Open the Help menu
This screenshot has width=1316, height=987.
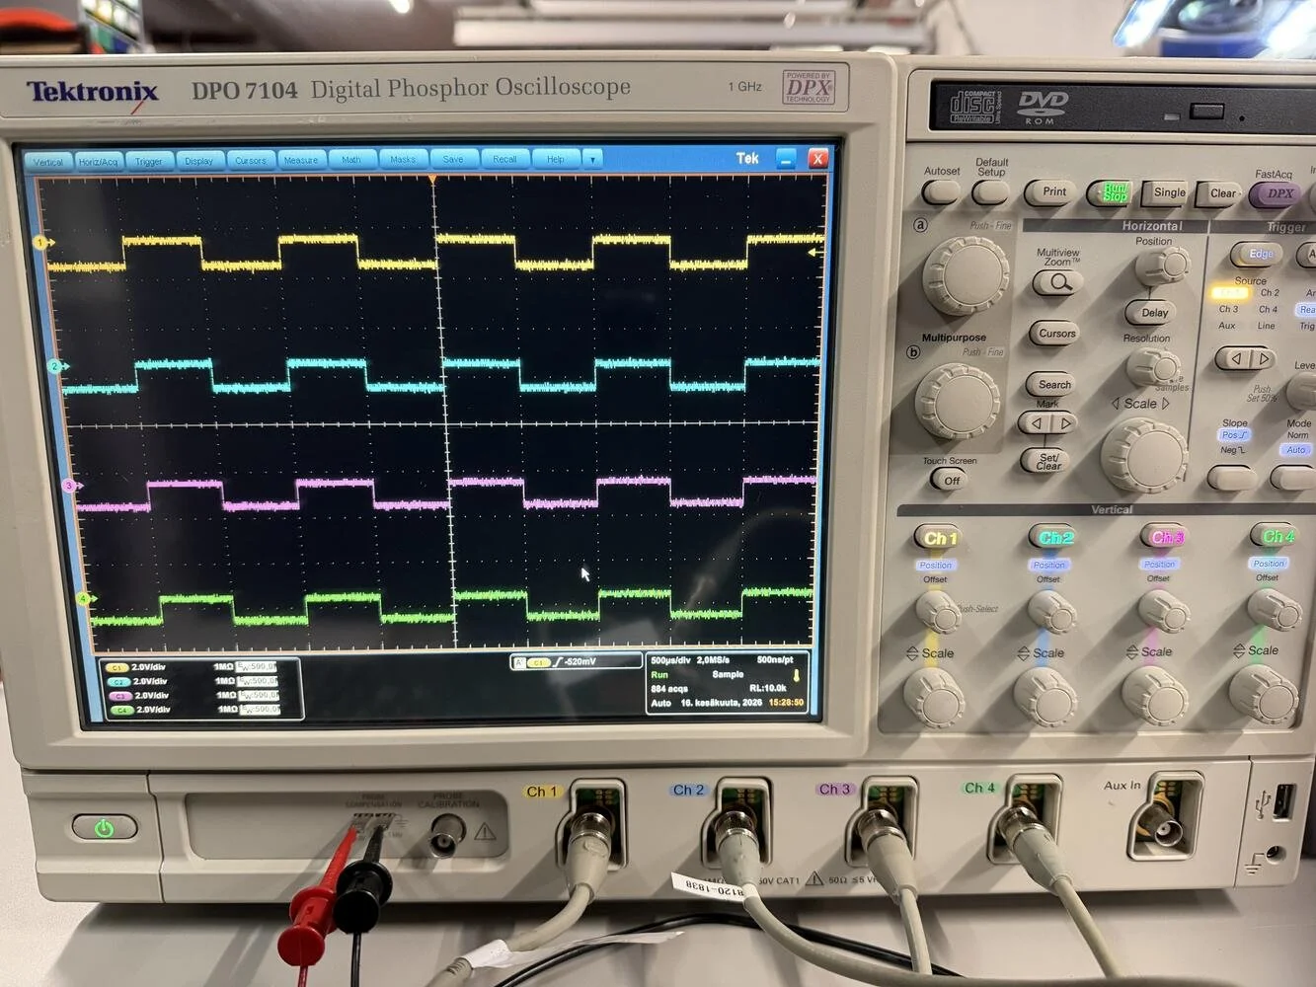pos(556,159)
